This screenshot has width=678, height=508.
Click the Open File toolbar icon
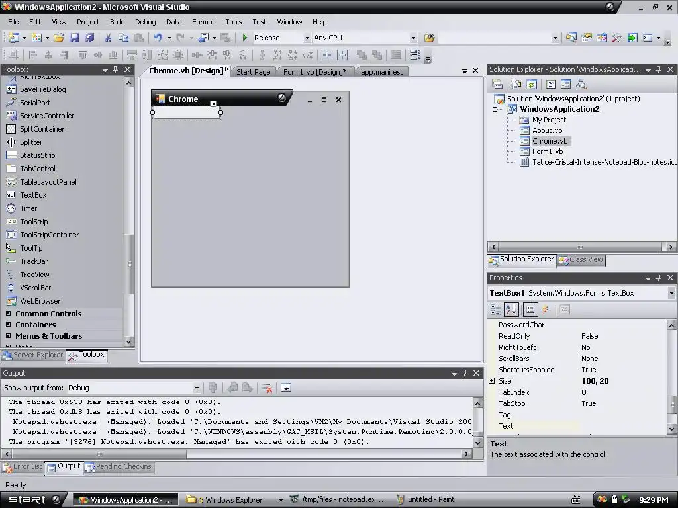click(x=59, y=38)
